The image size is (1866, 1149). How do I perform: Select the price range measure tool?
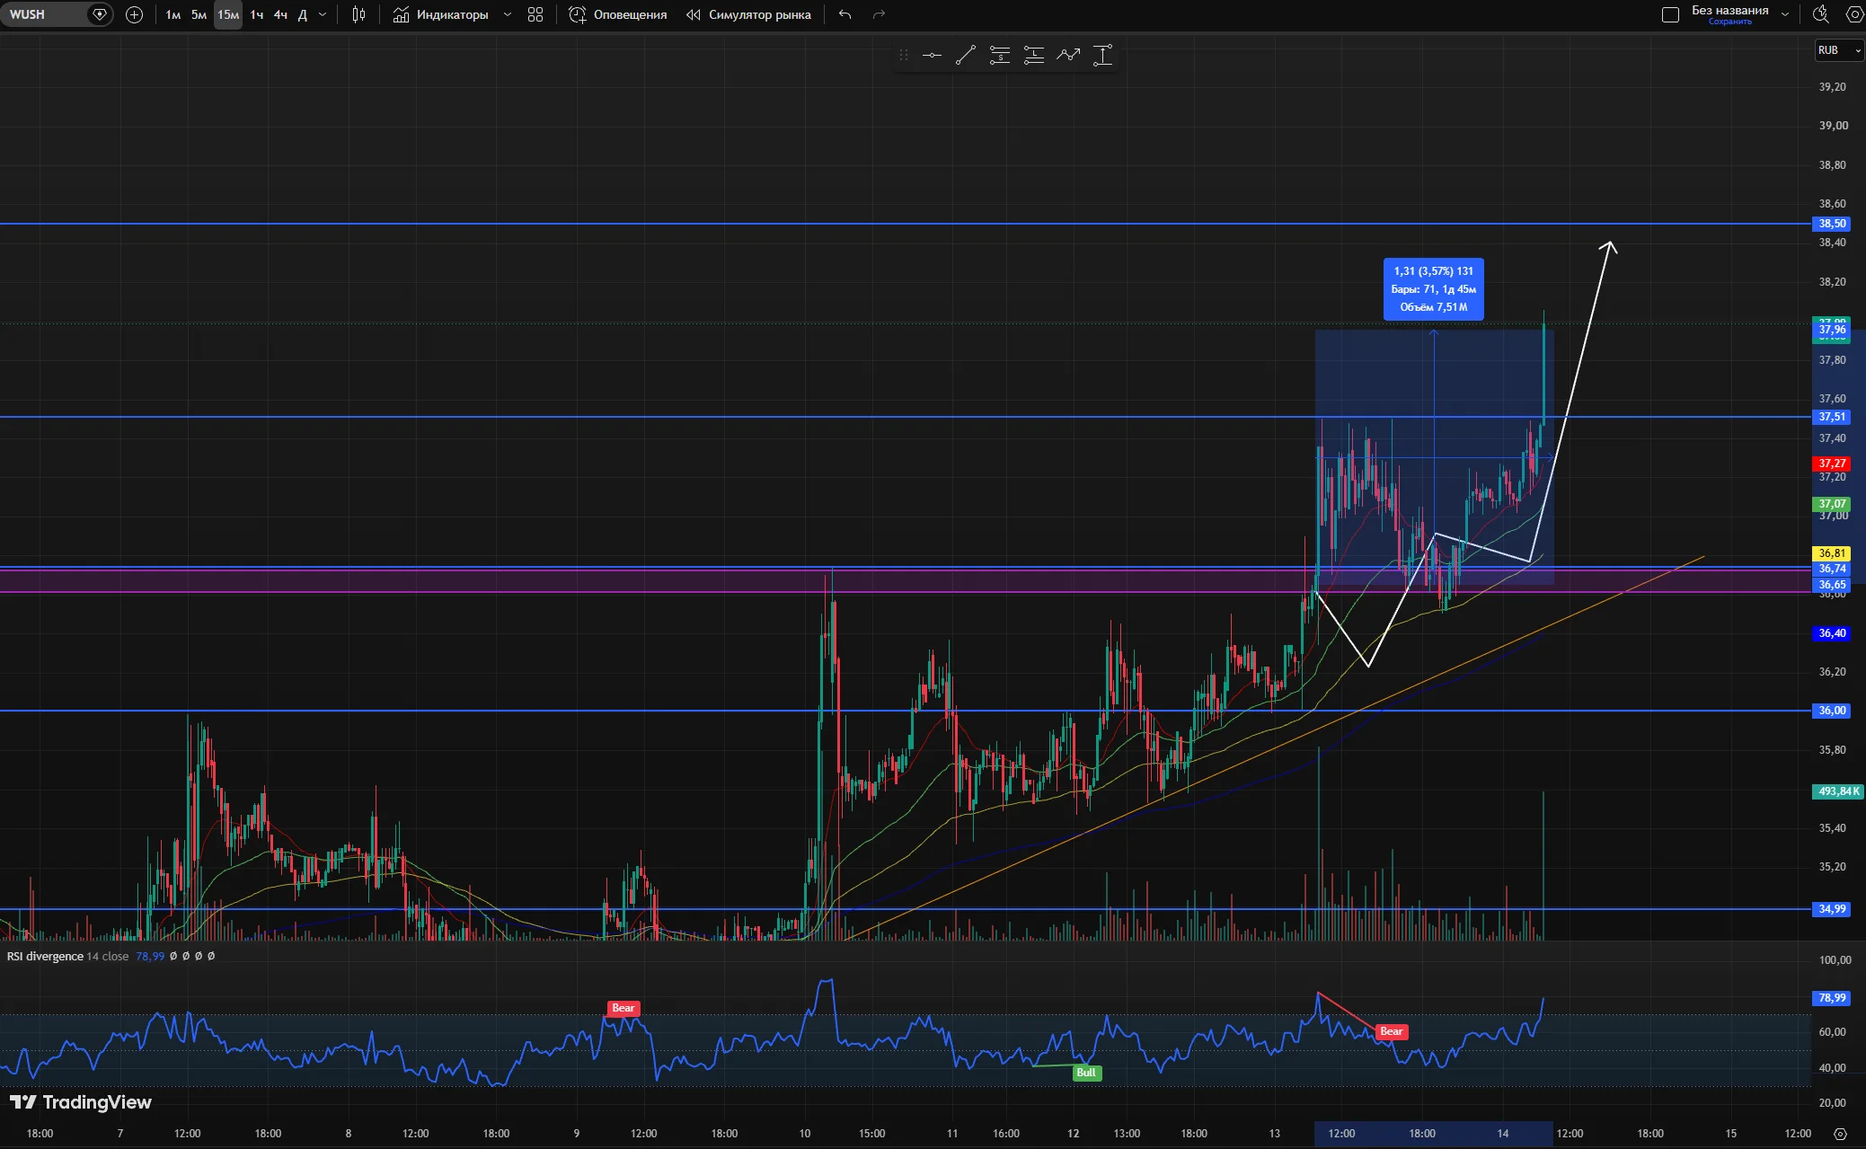(x=1102, y=56)
